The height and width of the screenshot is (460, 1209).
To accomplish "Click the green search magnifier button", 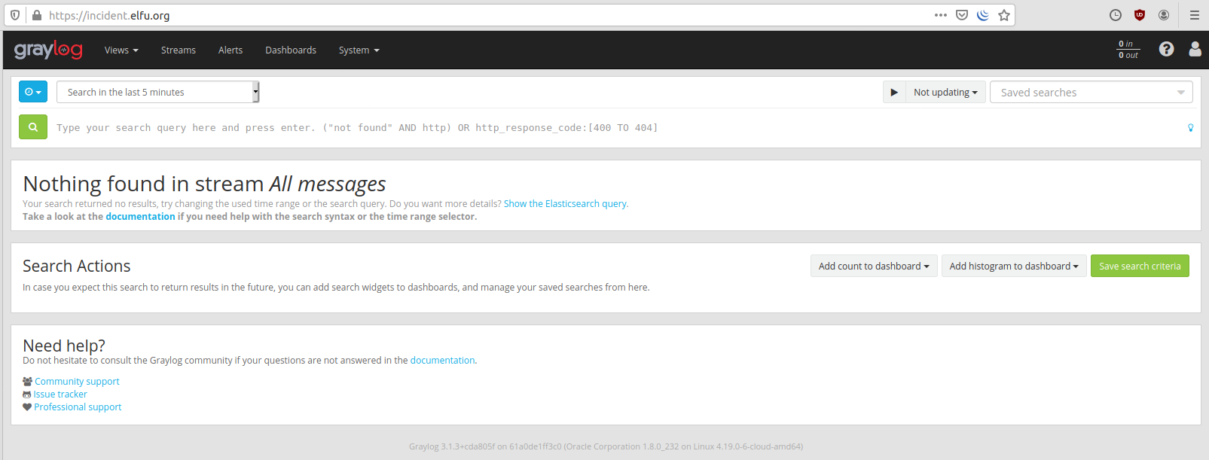I will click(x=33, y=127).
